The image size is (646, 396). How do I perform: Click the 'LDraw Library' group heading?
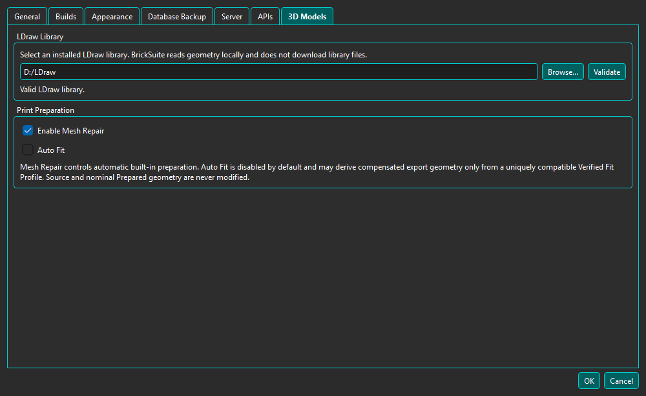tap(40, 37)
